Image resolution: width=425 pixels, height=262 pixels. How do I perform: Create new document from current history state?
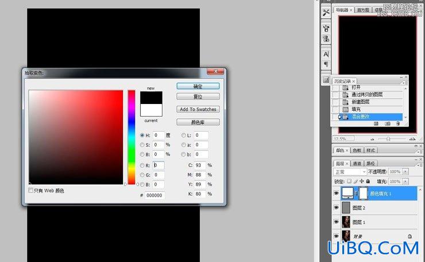click(x=376, y=124)
